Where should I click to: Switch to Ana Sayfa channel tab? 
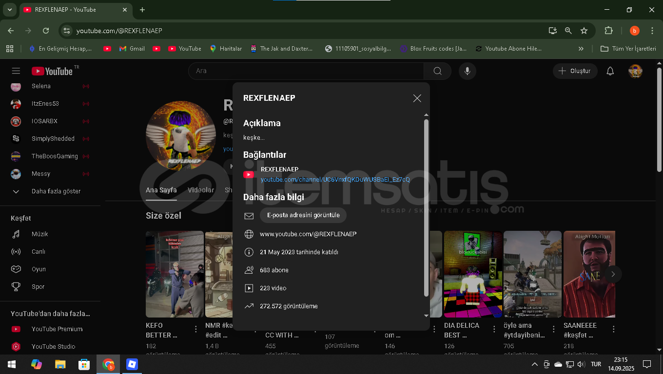pyautogui.click(x=161, y=190)
